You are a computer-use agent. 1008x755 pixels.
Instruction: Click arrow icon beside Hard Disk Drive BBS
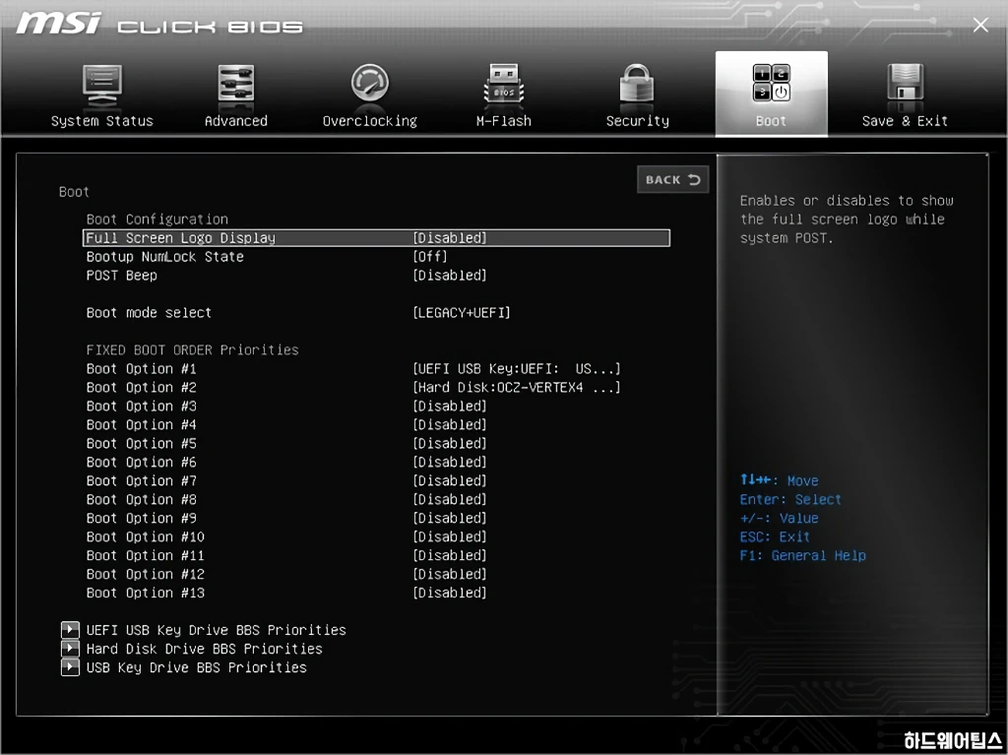coord(70,649)
